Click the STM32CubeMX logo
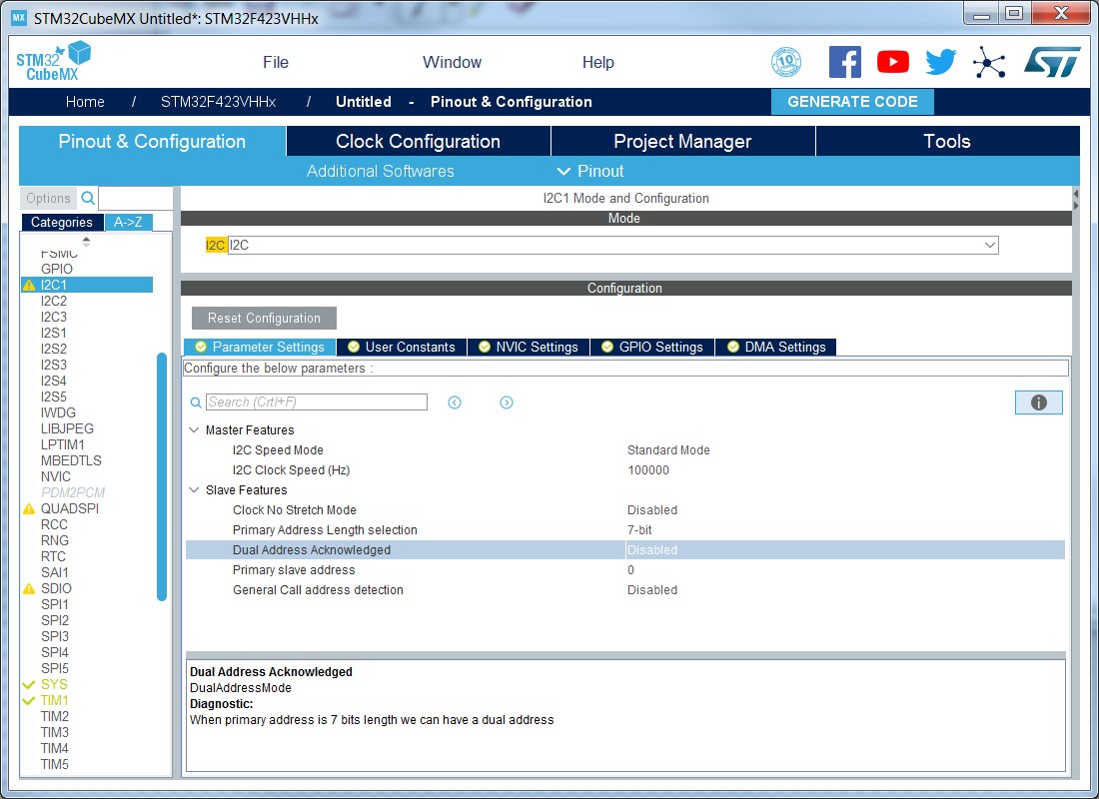Image resolution: width=1099 pixels, height=799 pixels. (x=53, y=62)
